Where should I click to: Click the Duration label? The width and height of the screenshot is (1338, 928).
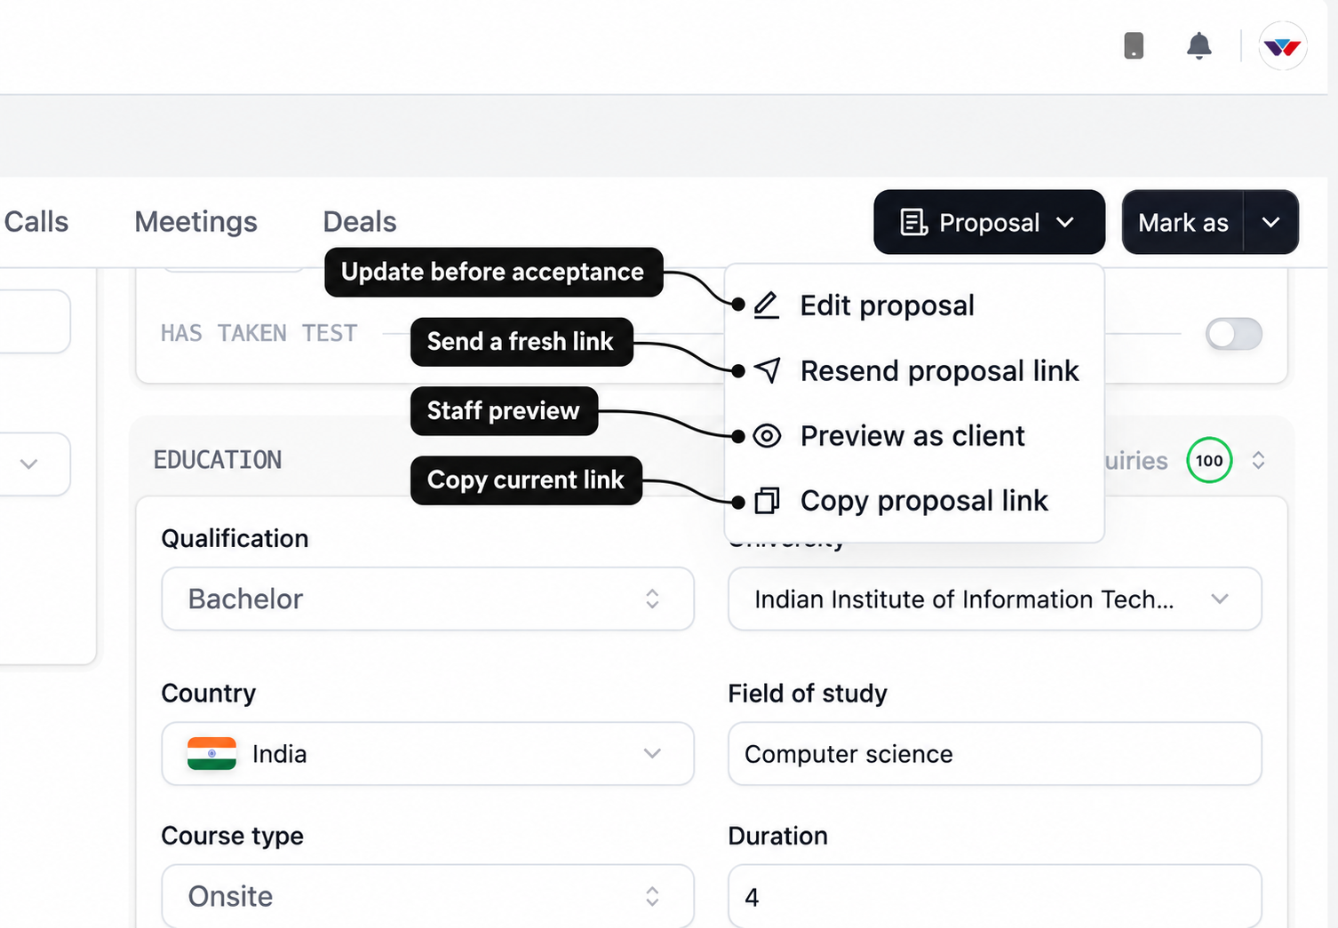778,836
